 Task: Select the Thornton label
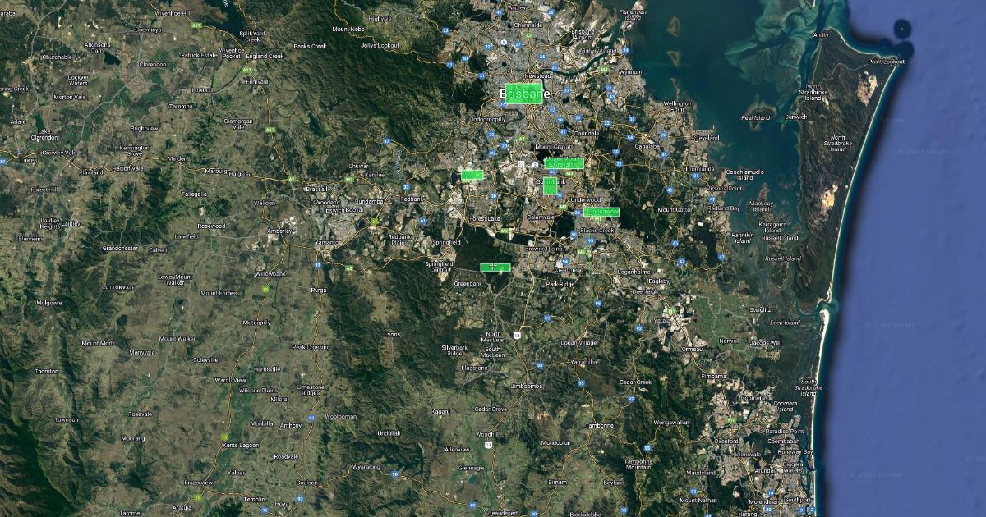pyautogui.click(x=47, y=371)
